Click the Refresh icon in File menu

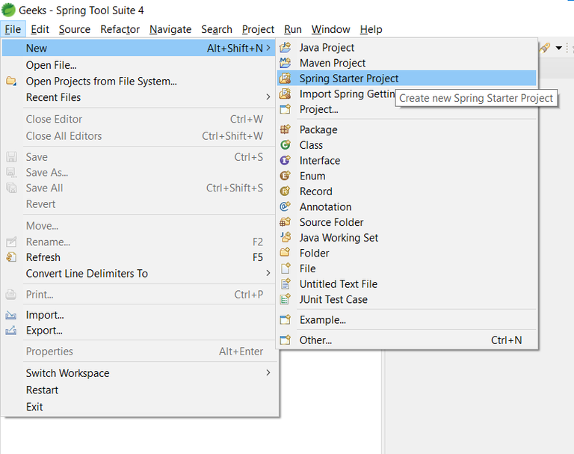(x=11, y=257)
